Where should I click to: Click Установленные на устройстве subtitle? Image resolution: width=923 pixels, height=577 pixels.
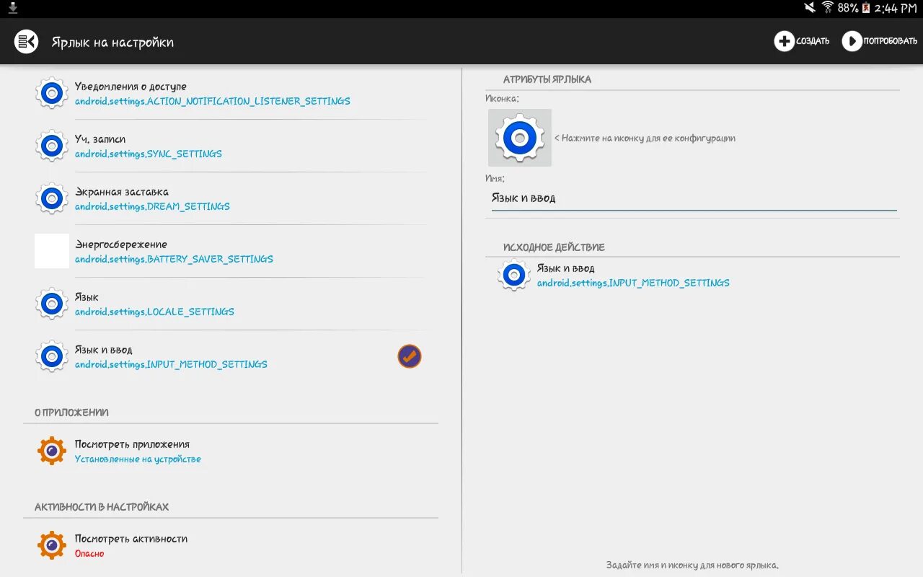138,459
